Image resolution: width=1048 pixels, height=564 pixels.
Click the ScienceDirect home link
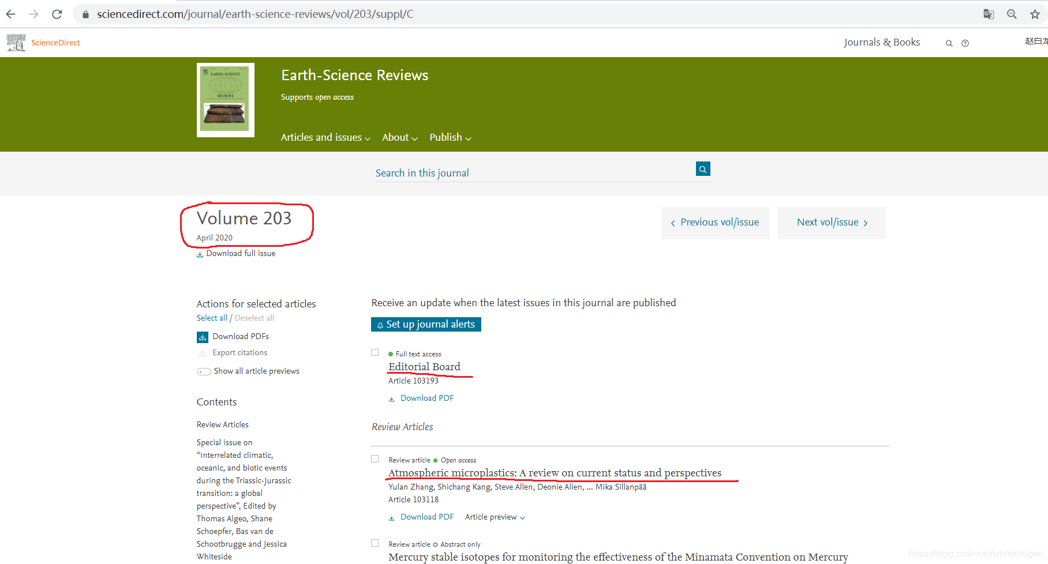point(55,43)
